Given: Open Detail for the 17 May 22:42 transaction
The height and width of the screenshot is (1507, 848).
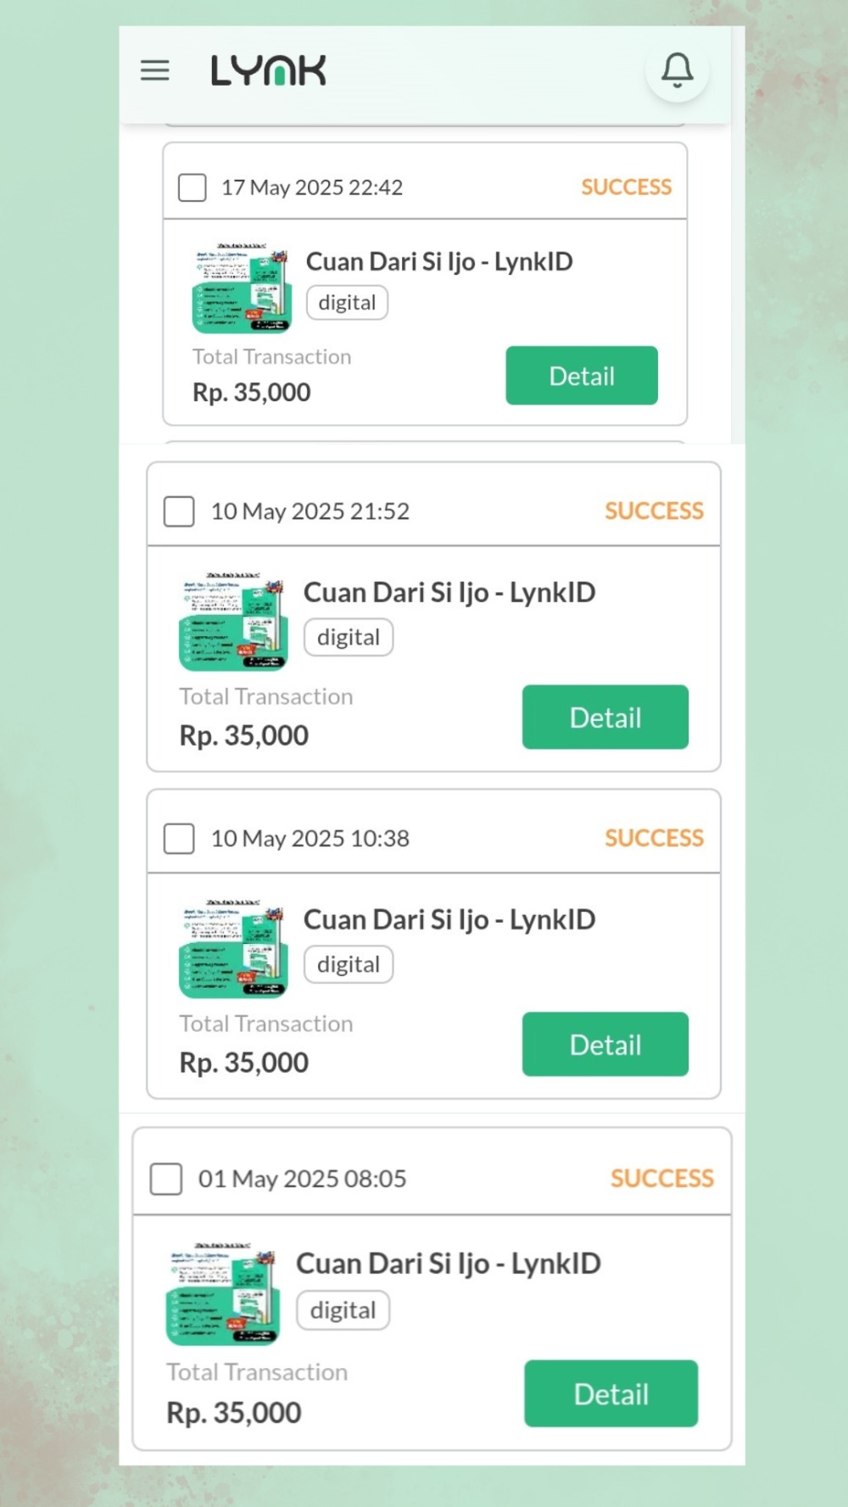Looking at the screenshot, I should point(582,376).
